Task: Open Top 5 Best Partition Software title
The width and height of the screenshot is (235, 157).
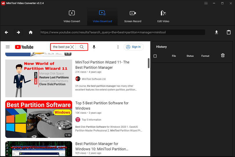Action: (102, 106)
